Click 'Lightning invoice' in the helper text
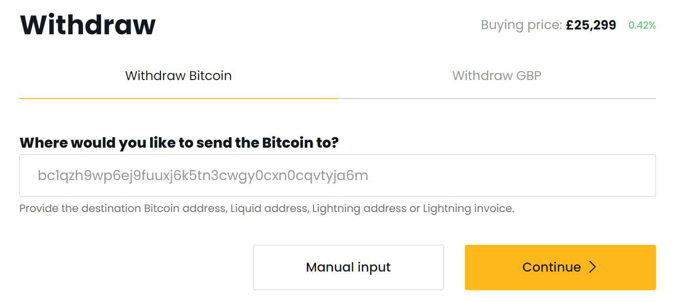This screenshot has height=302, width=675. pos(468,209)
